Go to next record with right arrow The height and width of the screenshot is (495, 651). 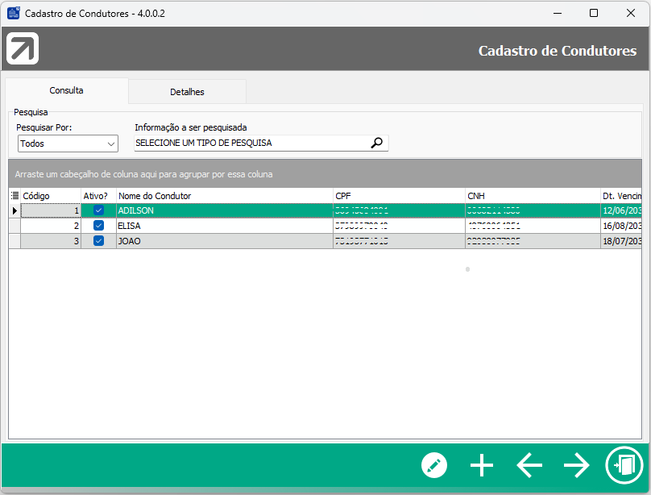pyautogui.click(x=576, y=465)
